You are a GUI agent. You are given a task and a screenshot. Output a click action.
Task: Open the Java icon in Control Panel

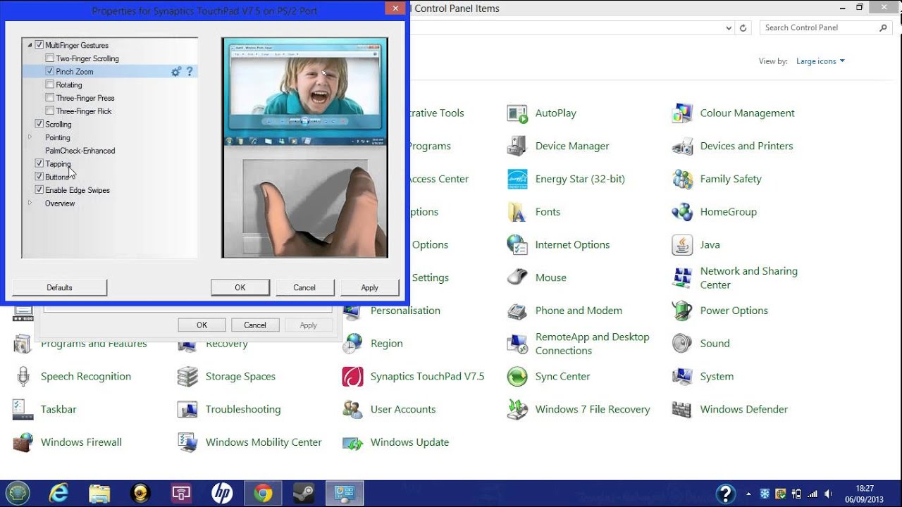coord(682,245)
